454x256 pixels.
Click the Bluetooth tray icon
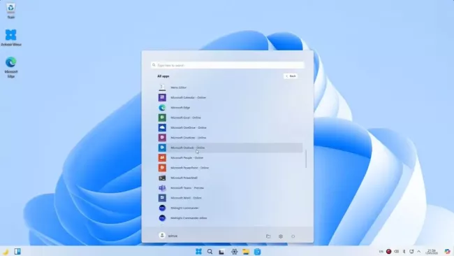[x=404, y=251]
